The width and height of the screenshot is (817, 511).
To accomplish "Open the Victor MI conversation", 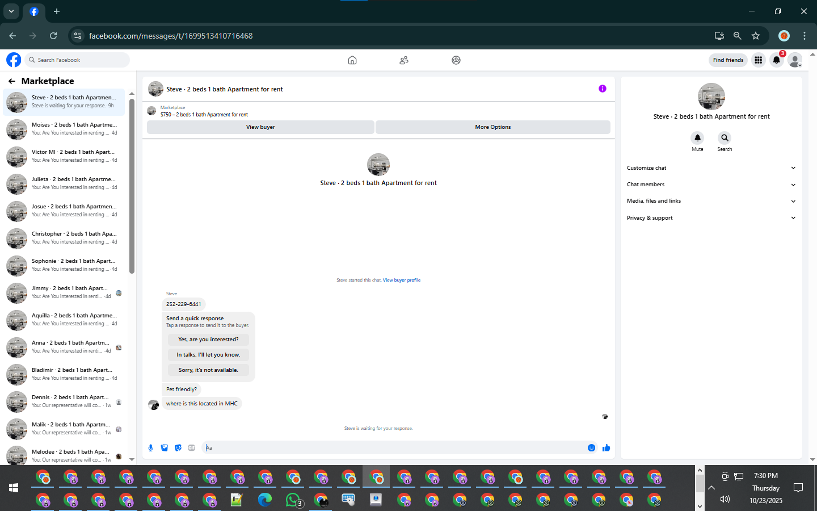I will pos(64,156).
